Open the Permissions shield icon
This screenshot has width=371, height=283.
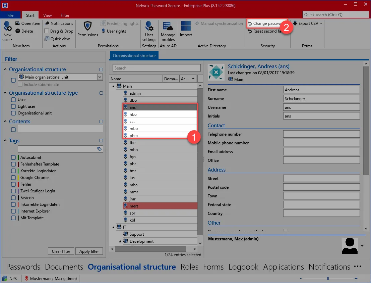(x=87, y=26)
